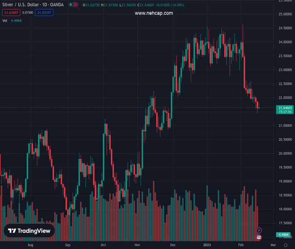Click the 20.00000 level on price scale
Image resolution: width=295 pixels, height=249 pixels.
point(285,154)
